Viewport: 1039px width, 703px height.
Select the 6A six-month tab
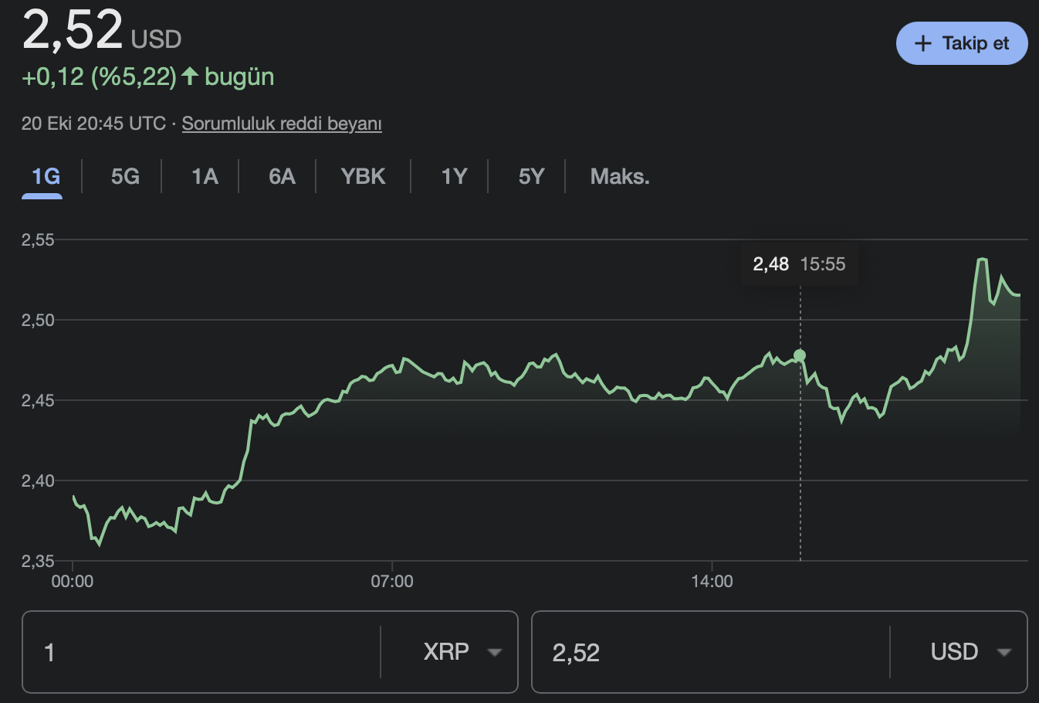282,177
